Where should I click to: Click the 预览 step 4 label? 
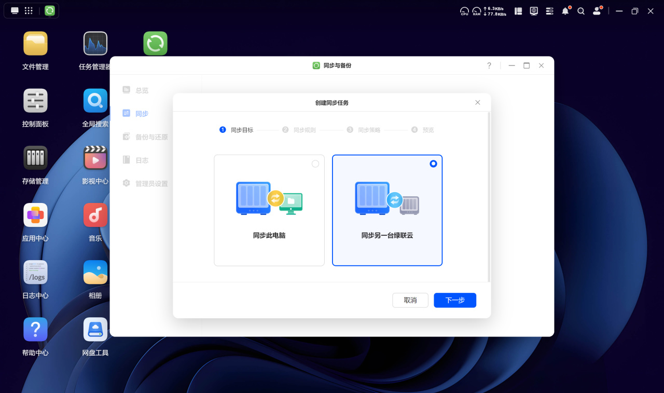click(428, 130)
